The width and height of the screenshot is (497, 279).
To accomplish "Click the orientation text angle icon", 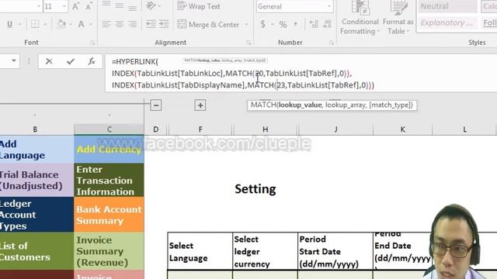I will tap(151, 5).
